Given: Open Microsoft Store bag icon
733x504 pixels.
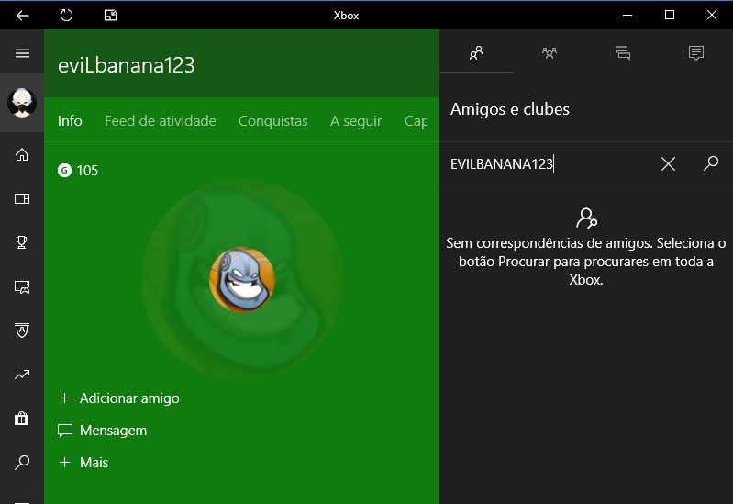Looking at the screenshot, I should 21,418.
